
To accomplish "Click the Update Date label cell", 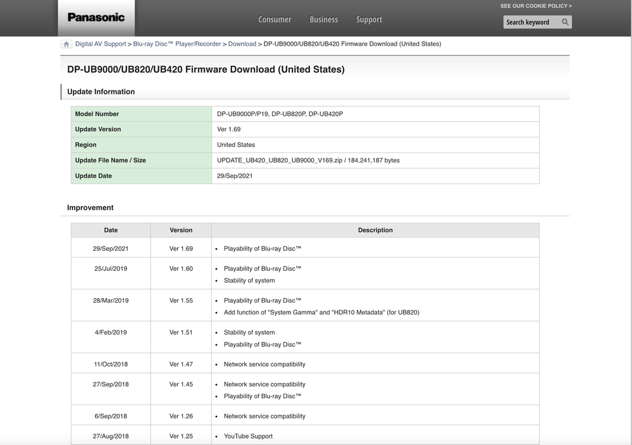I will tap(142, 176).
